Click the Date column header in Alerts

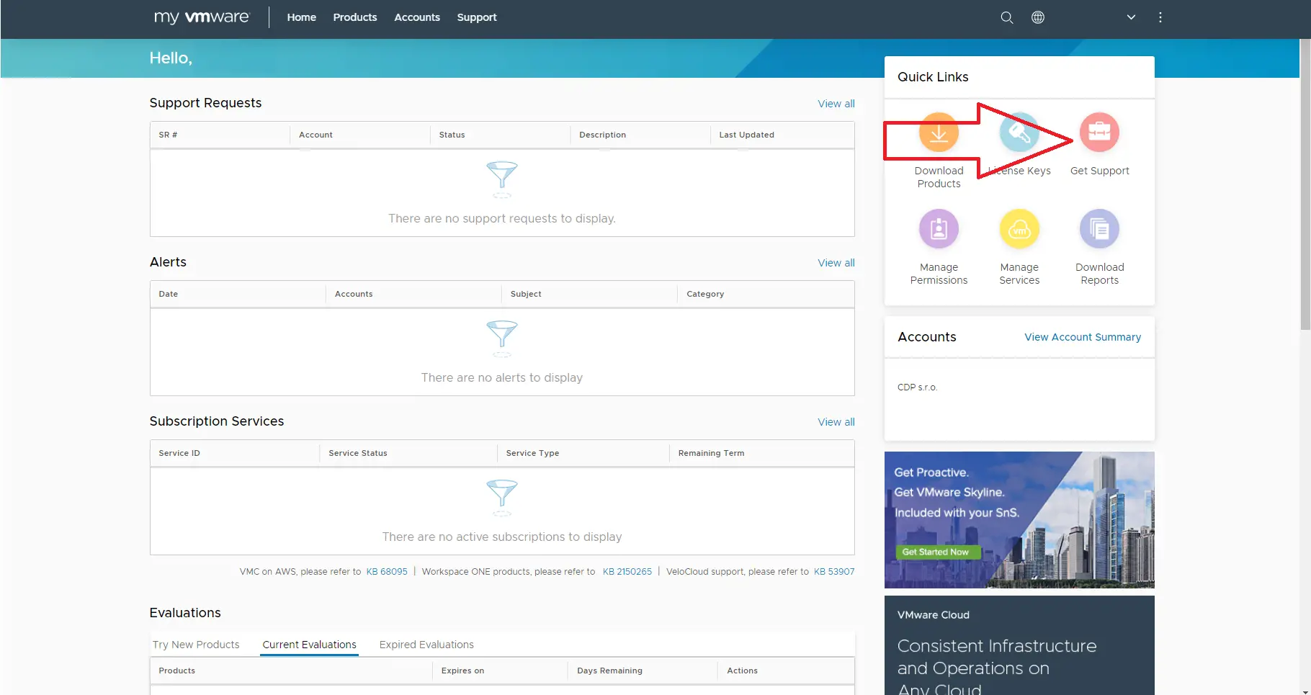(x=238, y=294)
